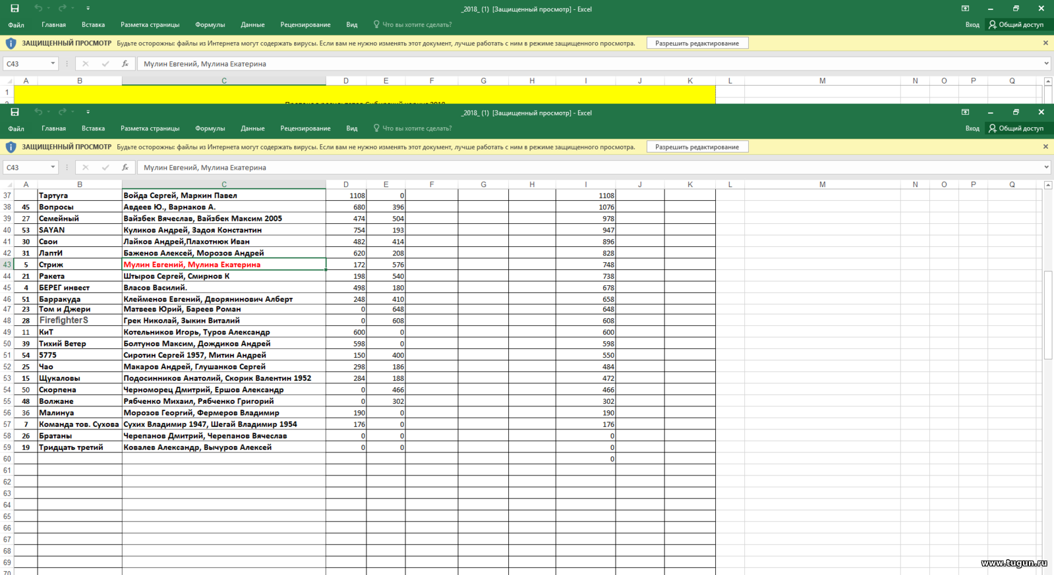Select cell 'Мулин Евгений, Мулина Екатерина'
The height and width of the screenshot is (575, 1054).
pyautogui.click(x=224, y=264)
